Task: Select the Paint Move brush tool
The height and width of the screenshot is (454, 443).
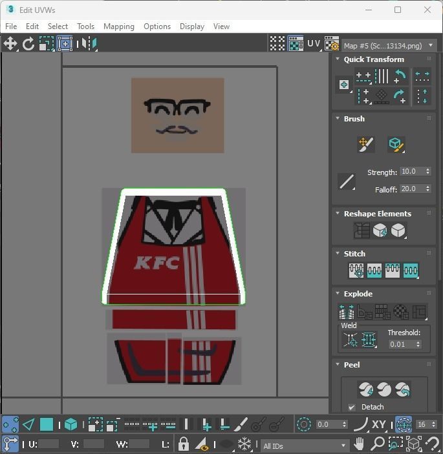Action: pyautogui.click(x=366, y=144)
